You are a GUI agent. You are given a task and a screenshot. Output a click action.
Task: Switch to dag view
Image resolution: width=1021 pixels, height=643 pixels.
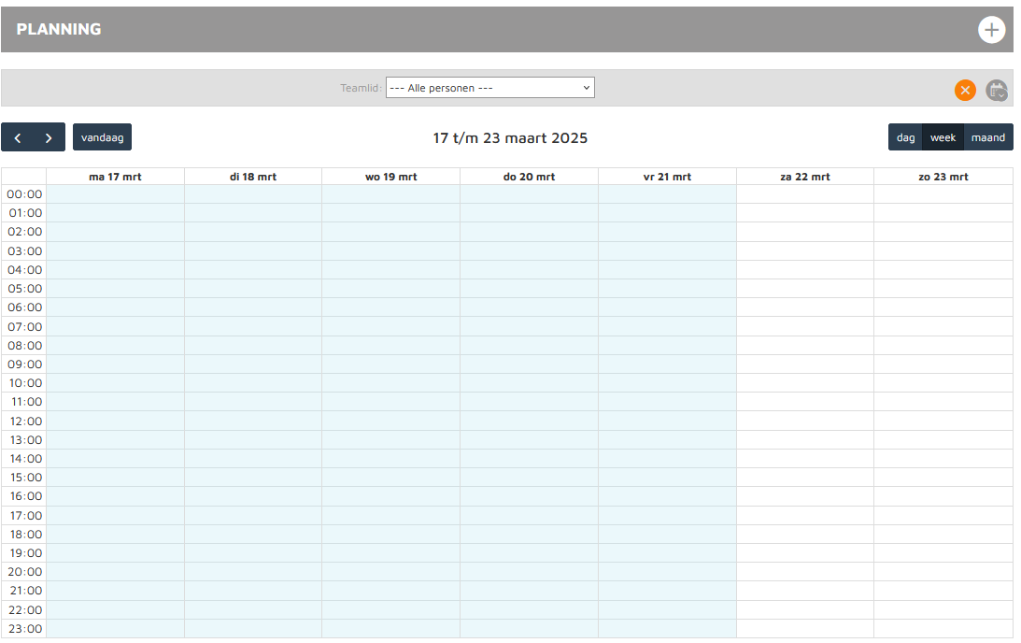pyautogui.click(x=905, y=137)
